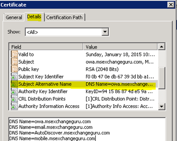The height and width of the screenshot is (141, 177).
Task: Click the Subject field icon
Action: [x=14, y=61]
